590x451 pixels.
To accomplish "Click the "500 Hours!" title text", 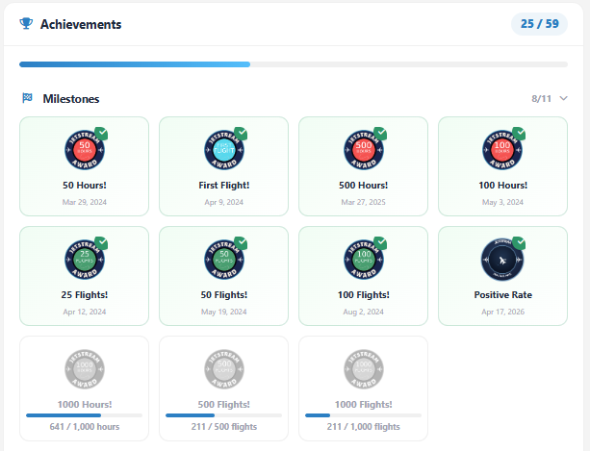I will (x=364, y=186).
